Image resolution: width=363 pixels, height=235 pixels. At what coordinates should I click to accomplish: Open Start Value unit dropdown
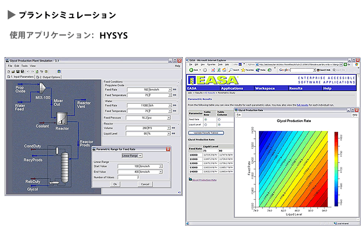click(x=161, y=166)
